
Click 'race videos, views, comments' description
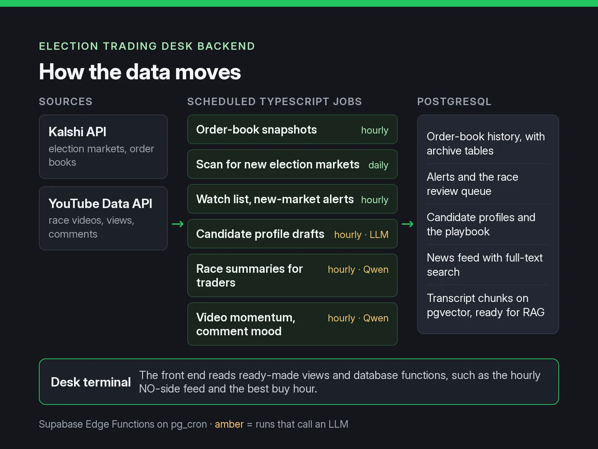pos(91,227)
